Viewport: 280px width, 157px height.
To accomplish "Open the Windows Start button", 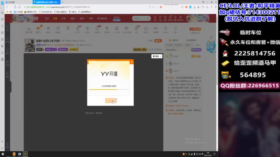I will click(3, 154).
